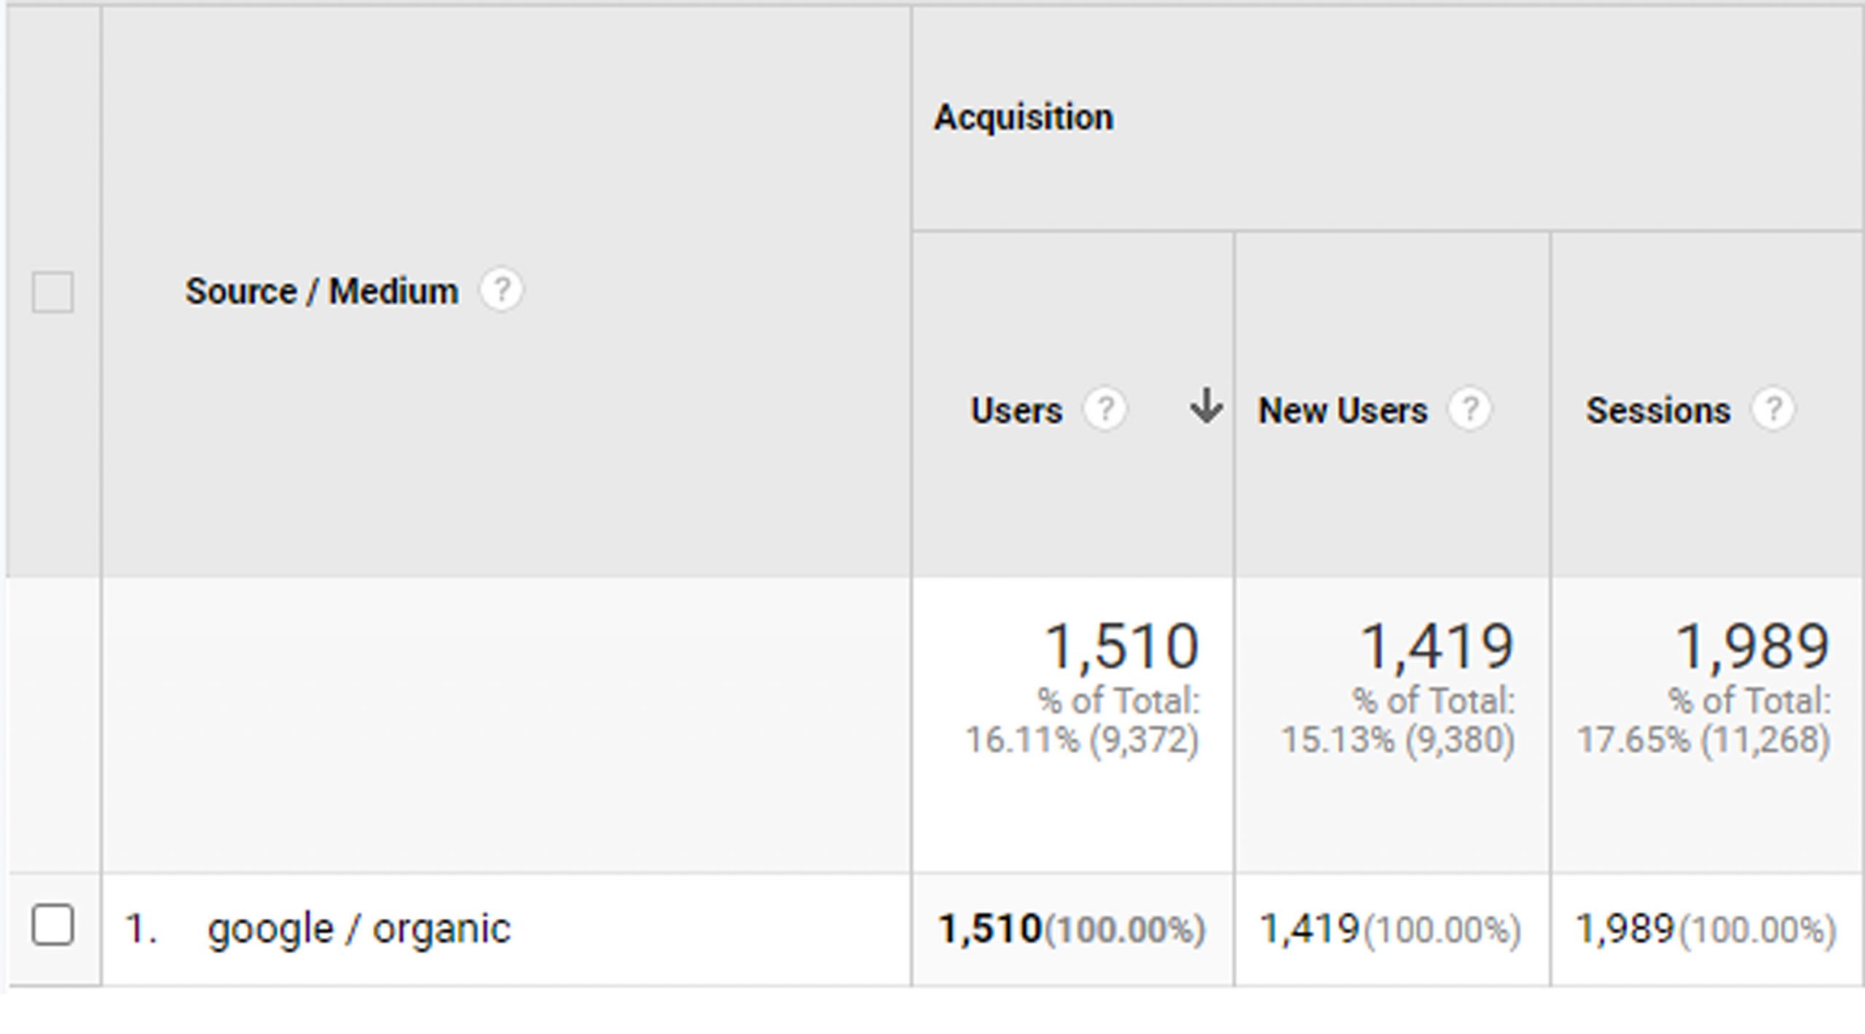
Task: Toggle the select-all header checkbox
Action: coord(53,292)
